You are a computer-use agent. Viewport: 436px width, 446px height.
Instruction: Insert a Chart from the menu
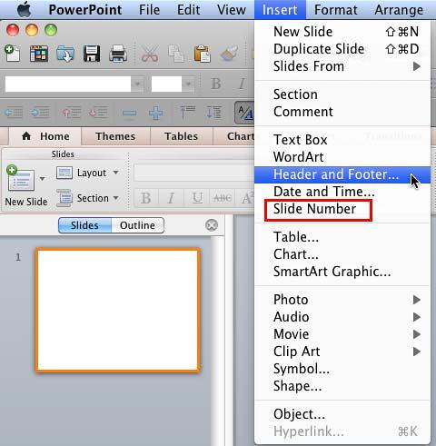point(342,254)
